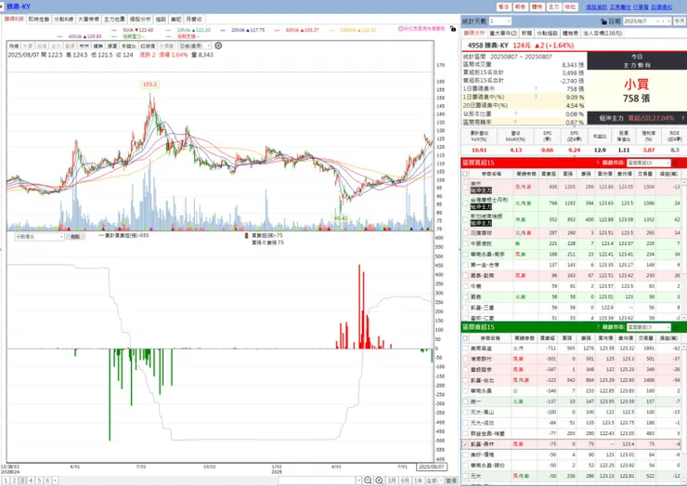Click the 今天 button beside date
Image resolution: width=687 pixels, height=486 pixels.
(x=680, y=21)
